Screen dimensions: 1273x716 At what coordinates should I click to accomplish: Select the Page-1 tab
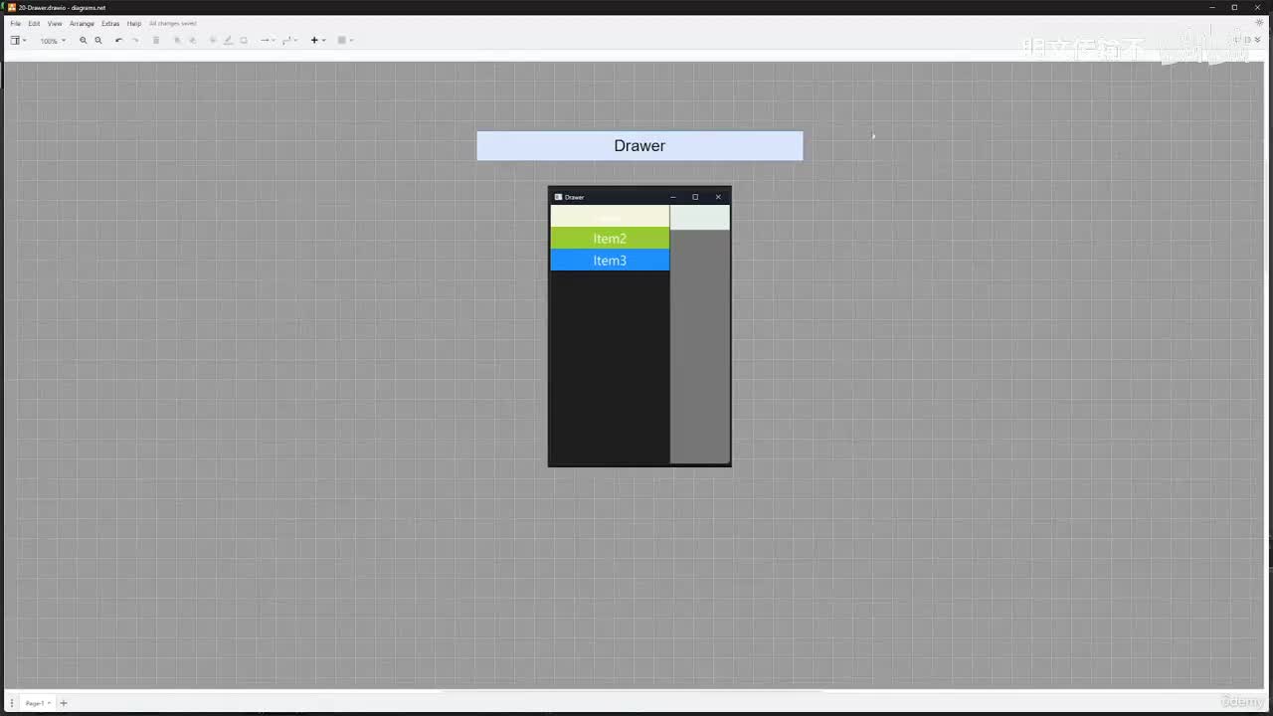tap(37, 703)
